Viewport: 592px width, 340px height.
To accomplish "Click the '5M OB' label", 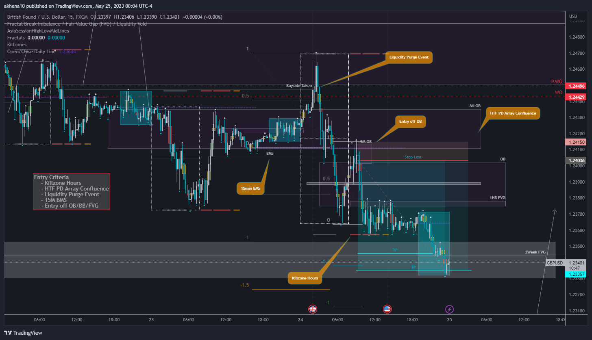I will click(x=366, y=142).
